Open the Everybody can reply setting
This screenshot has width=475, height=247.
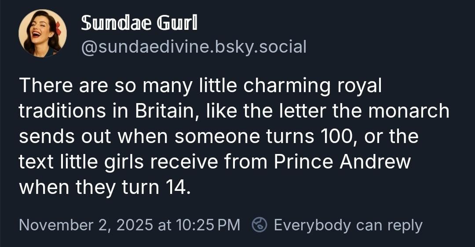tap(347, 225)
